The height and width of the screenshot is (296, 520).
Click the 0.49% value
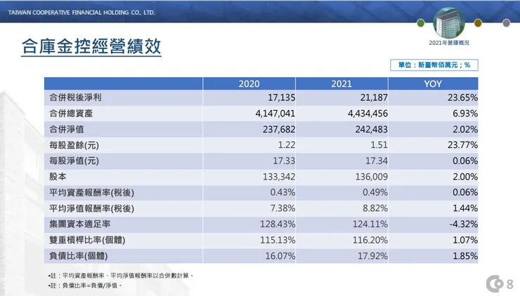point(375,193)
